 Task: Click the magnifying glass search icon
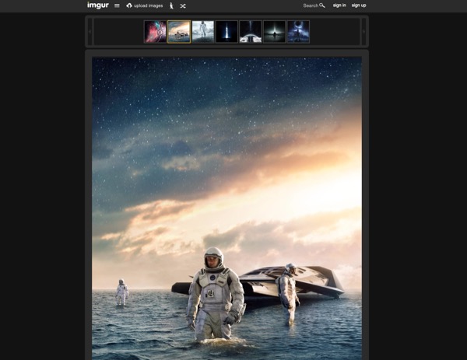click(322, 5)
